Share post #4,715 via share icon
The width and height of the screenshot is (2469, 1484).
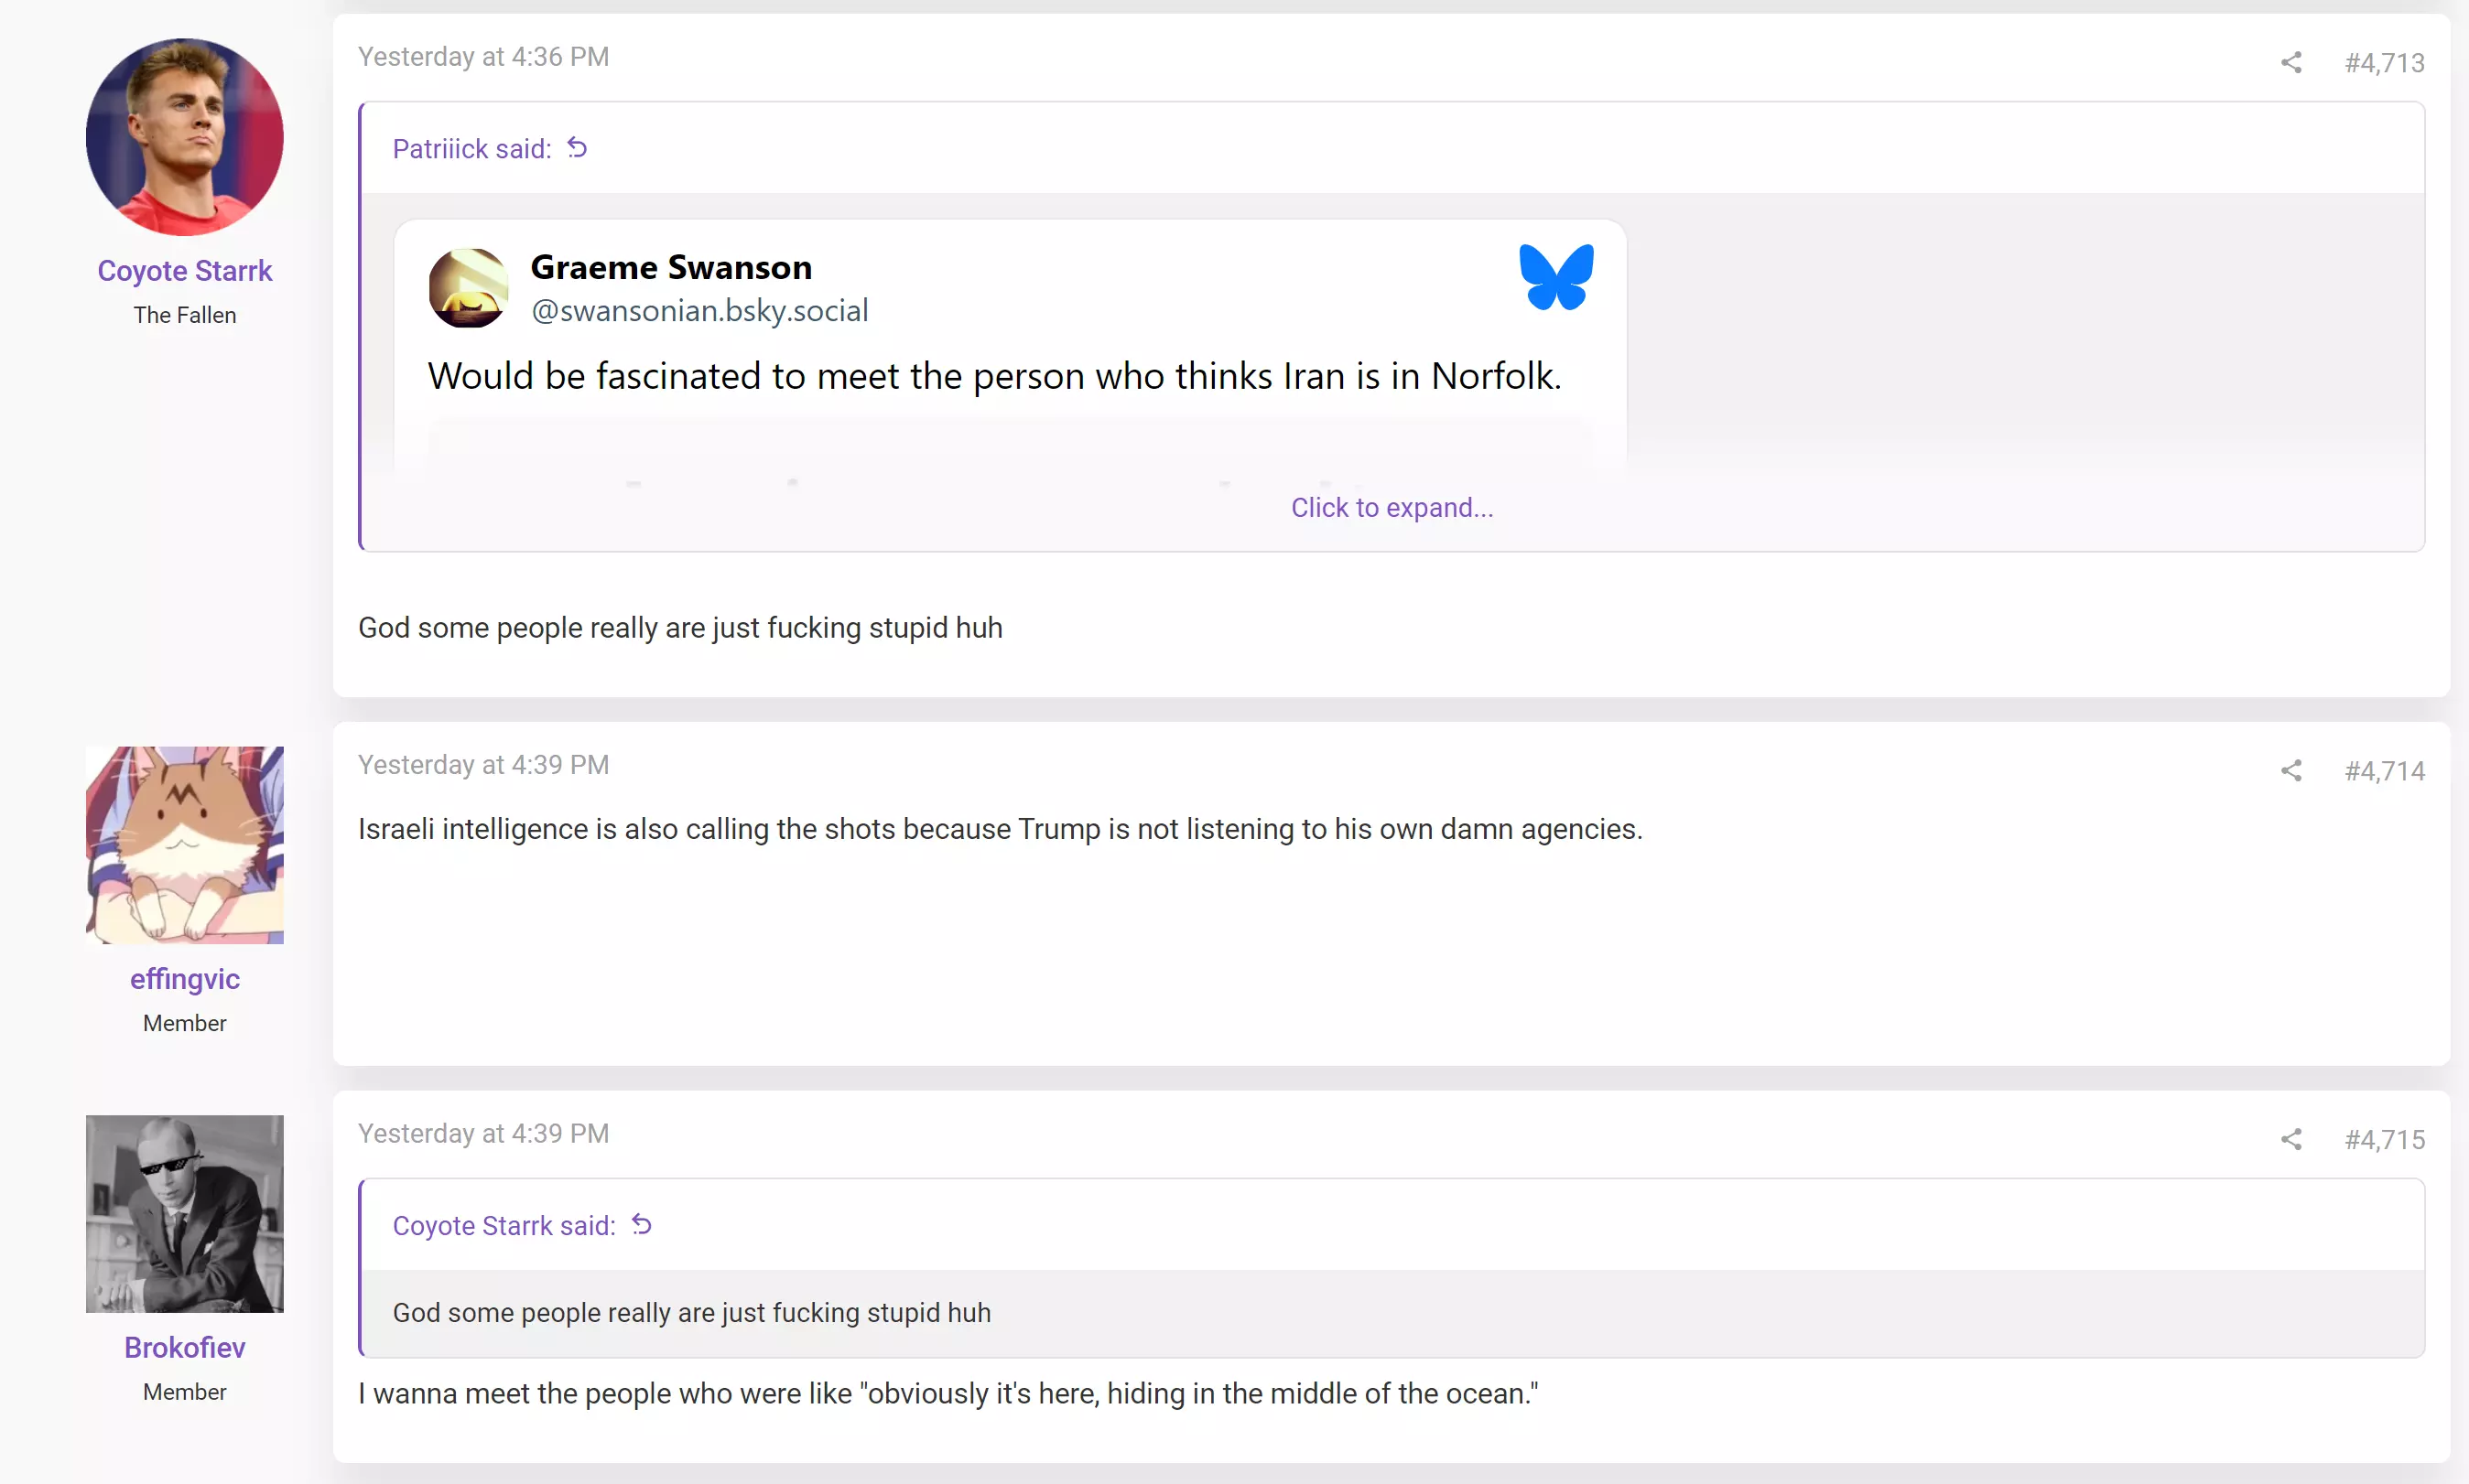pyautogui.click(x=2290, y=1139)
